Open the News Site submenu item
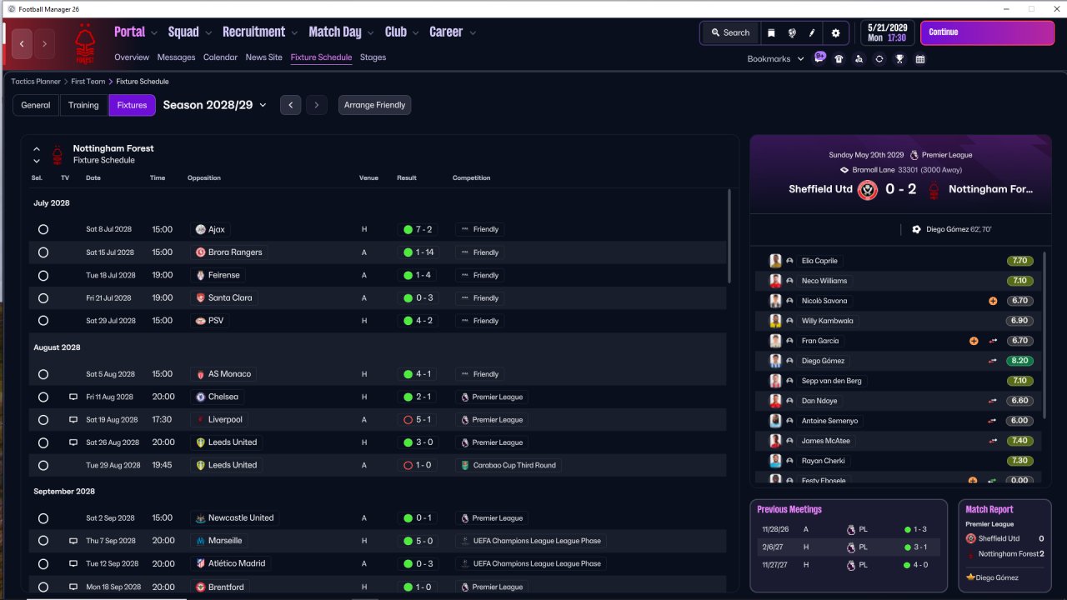The image size is (1067, 600). 263,57
